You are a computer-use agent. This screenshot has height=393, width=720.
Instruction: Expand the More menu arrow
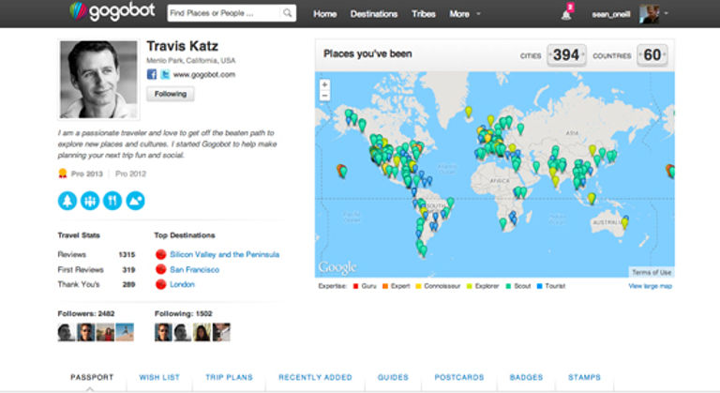[x=478, y=14]
